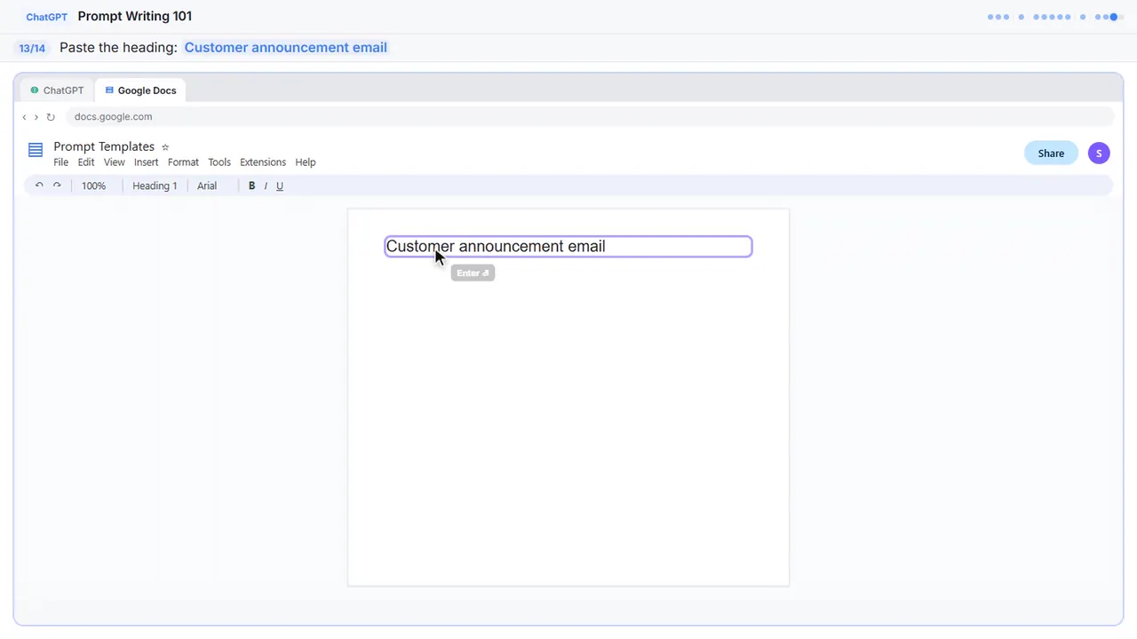This screenshot has width=1137, height=639.
Task: Go back with the browser back arrow
Action: (24, 117)
